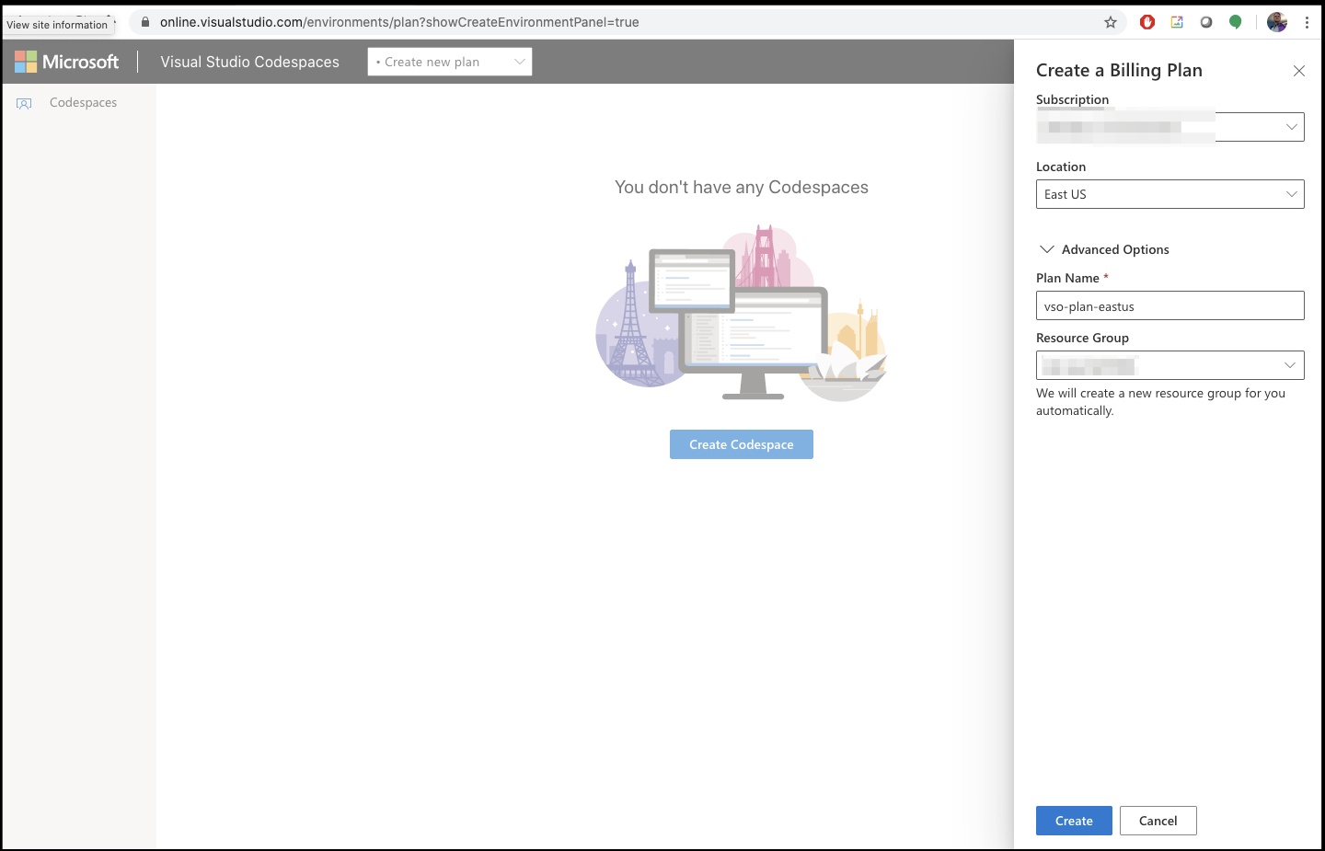Click the Codespaces illustration image
The width and height of the screenshot is (1325, 851).
click(x=742, y=312)
